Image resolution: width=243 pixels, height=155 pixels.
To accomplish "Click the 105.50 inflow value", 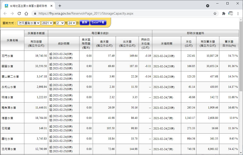I will pyautogui.click(x=111, y=128).
